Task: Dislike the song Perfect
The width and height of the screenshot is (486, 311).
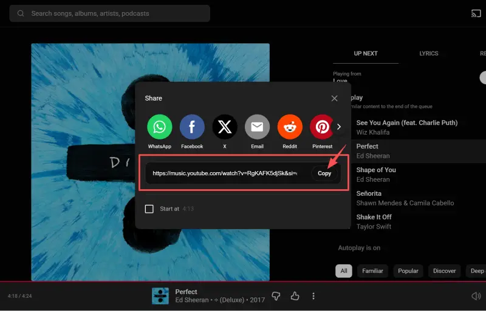Action: pos(276,296)
